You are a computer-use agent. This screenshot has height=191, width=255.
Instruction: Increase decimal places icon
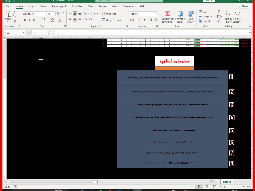click(150, 20)
